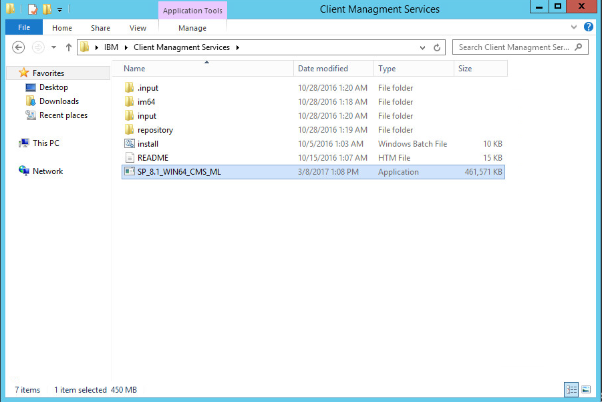Refresh the current folder view
The image size is (602, 402).
pos(437,48)
